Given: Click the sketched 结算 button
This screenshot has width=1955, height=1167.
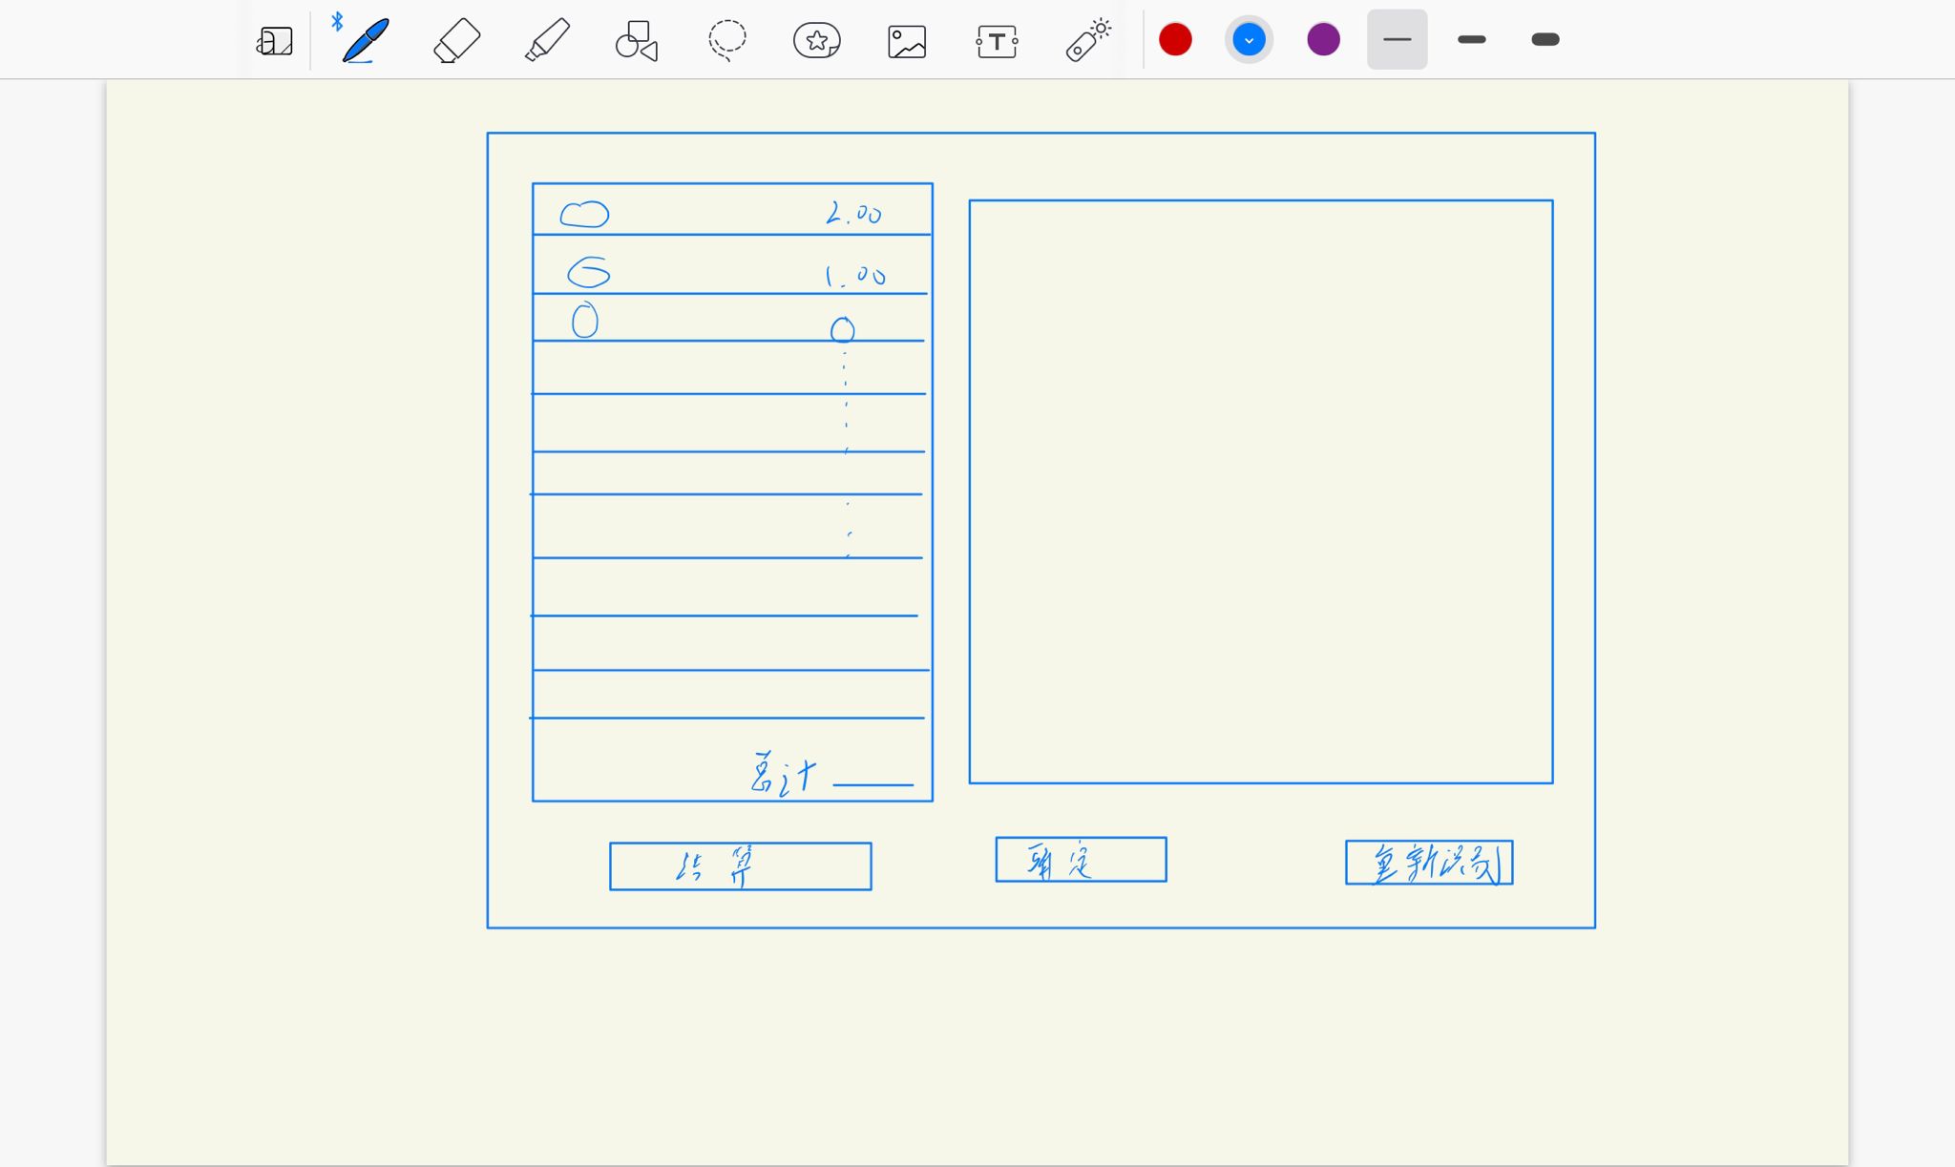Looking at the screenshot, I should click(740, 866).
